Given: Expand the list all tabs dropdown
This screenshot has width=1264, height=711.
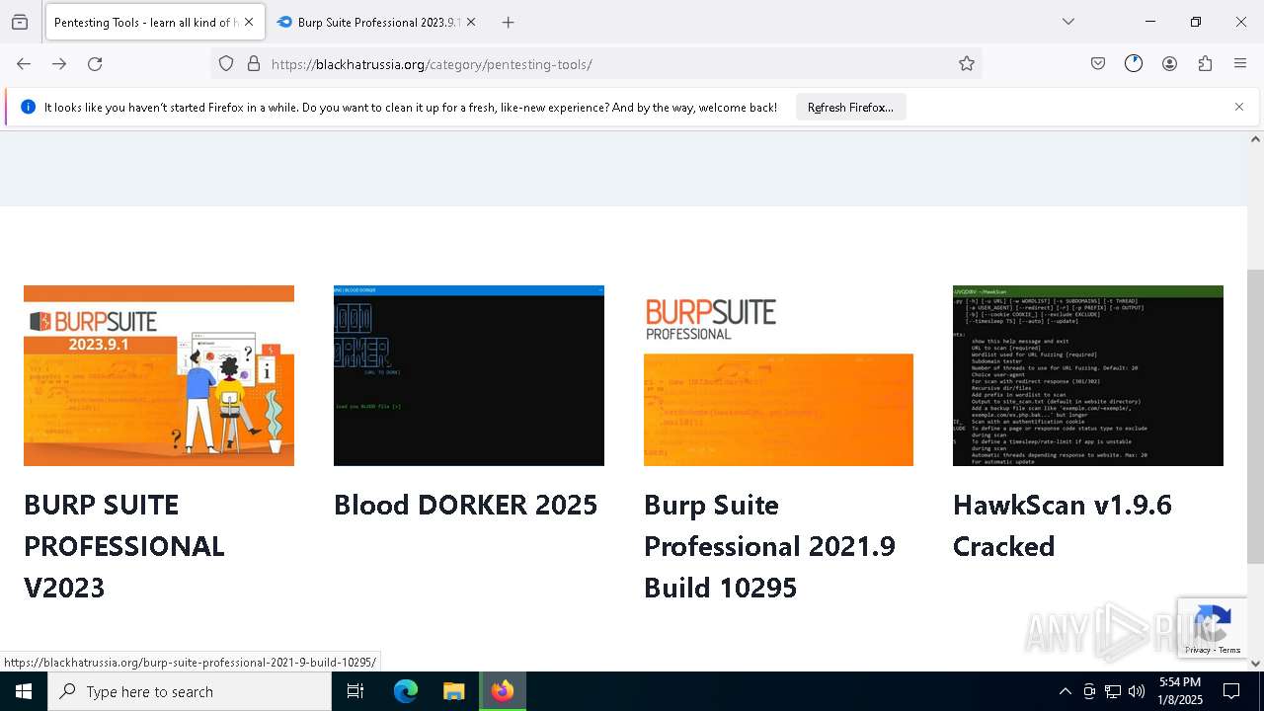Looking at the screenshot, I should (x=1068, y=22).
